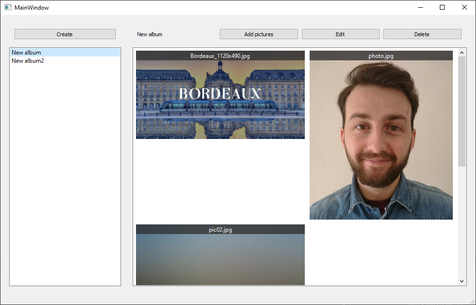Viewport: 476px width, 305px height.
Task: Click the scrollbar up arrow
Action: pos(462,53)
